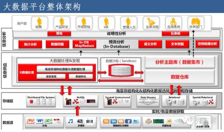Click the PowerPoint document icon
Viewport: 224px width, 132px height.
30,121
